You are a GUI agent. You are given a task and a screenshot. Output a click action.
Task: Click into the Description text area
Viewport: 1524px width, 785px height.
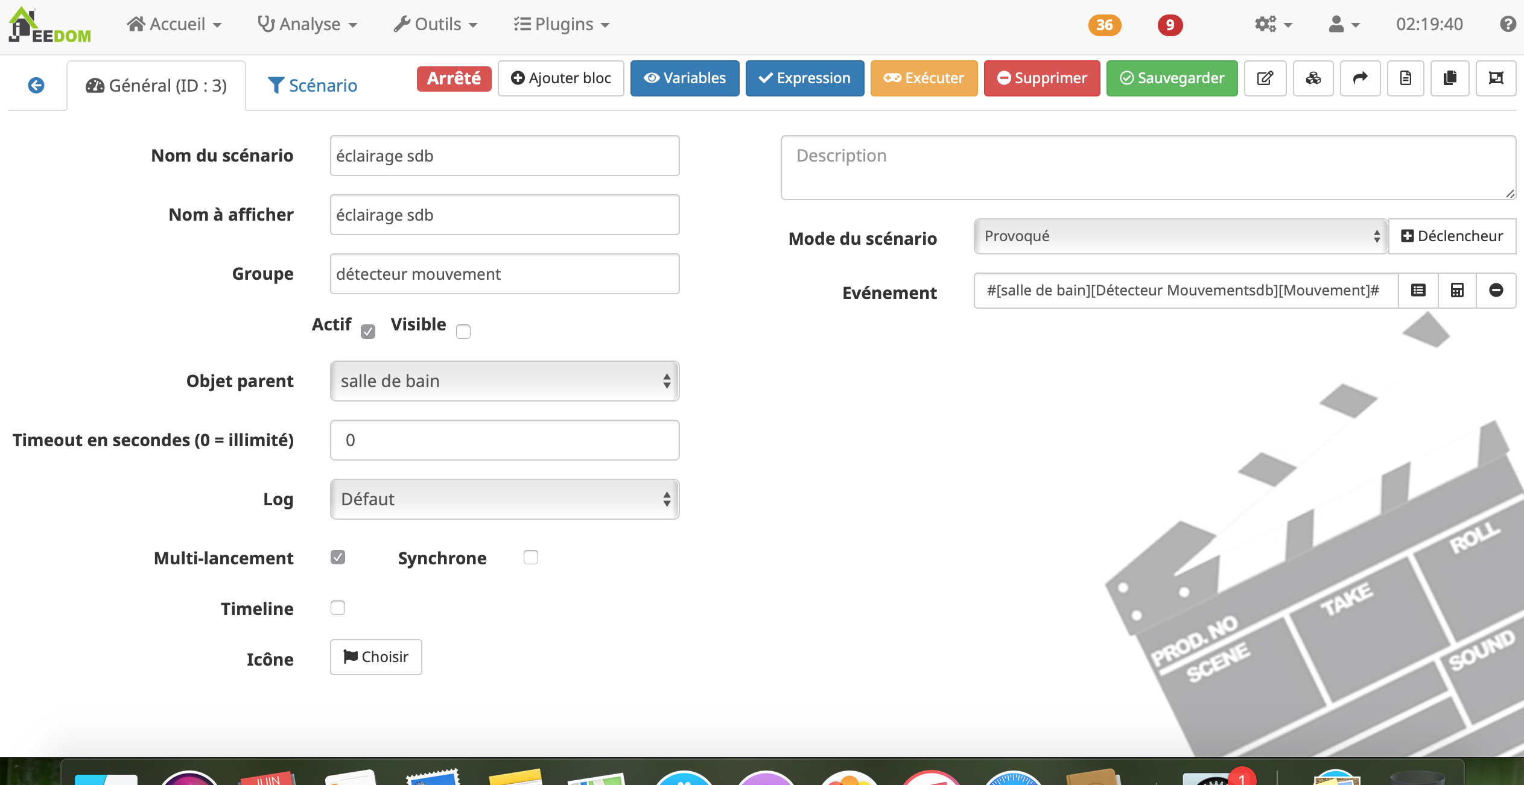pos(1148,168)
